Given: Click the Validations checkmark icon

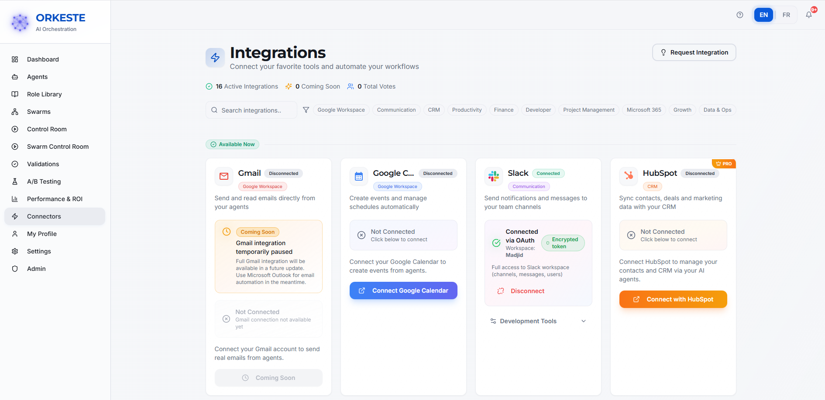Looking at the screenshot, I should 15,164.
